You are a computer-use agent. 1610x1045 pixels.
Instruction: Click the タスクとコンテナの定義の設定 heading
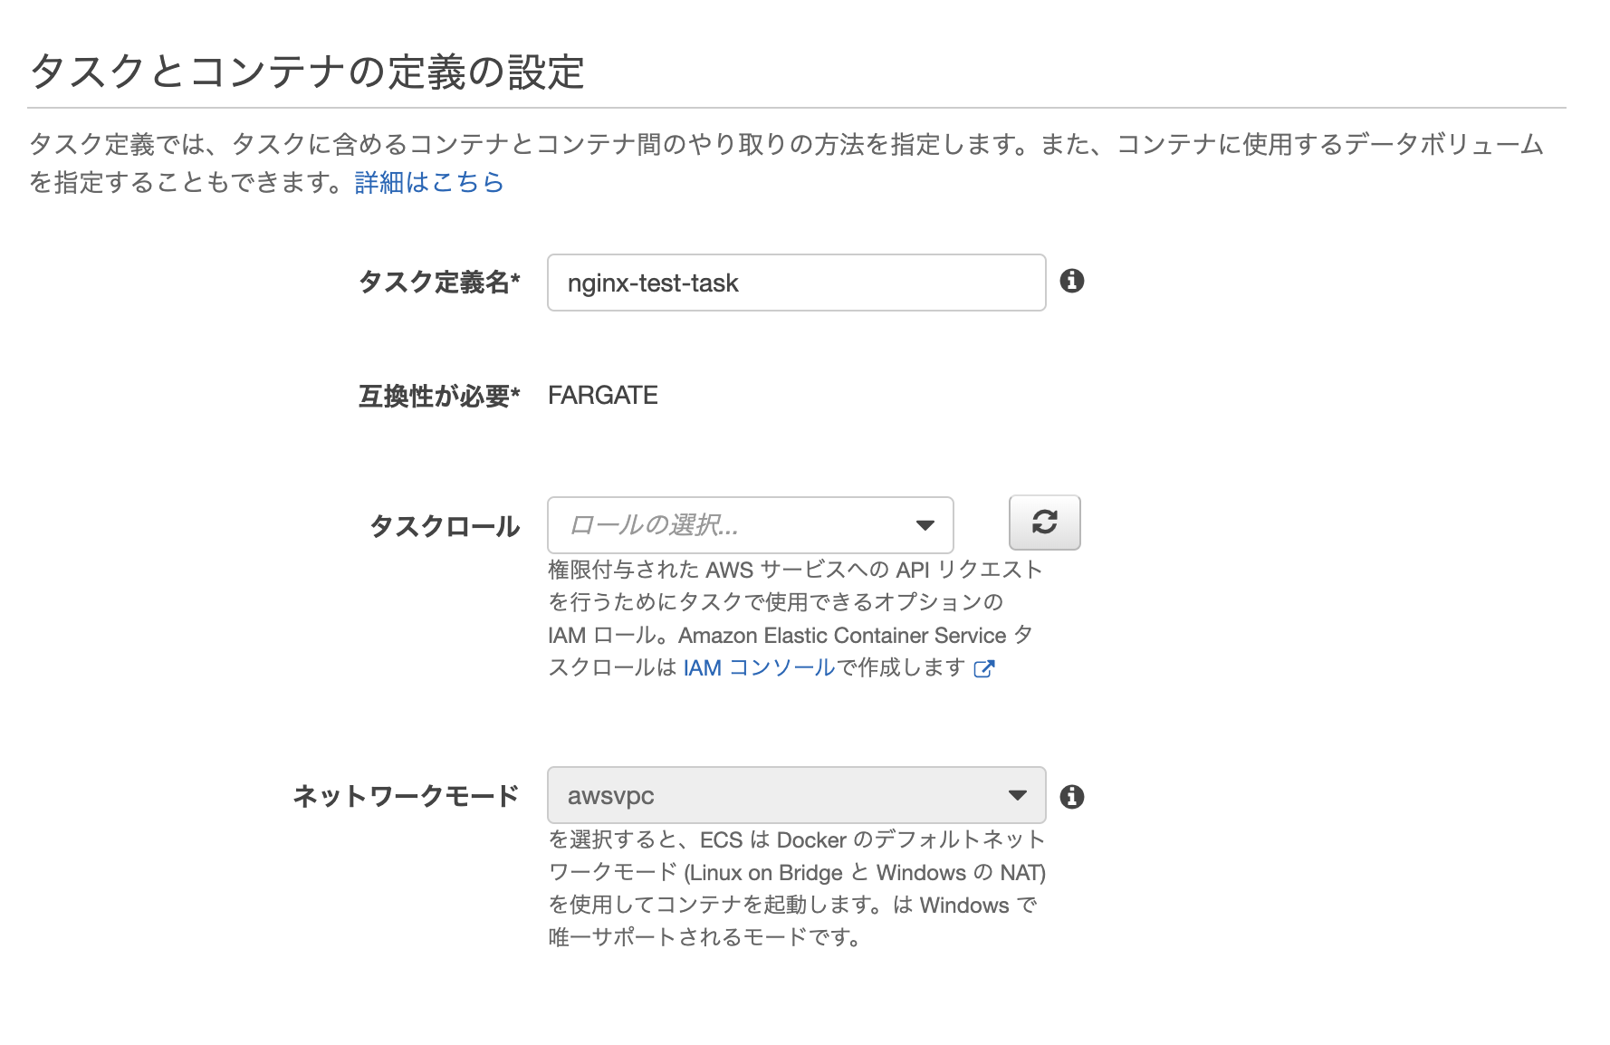point(308,72)
